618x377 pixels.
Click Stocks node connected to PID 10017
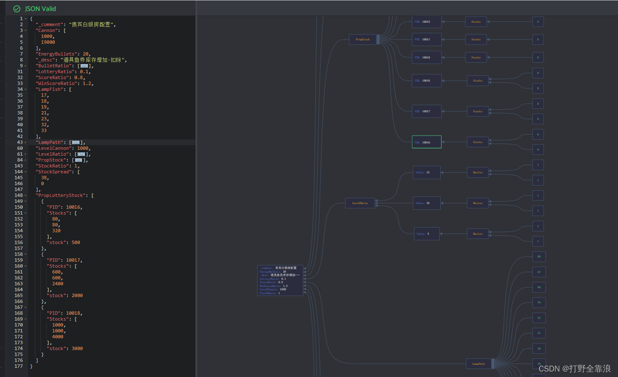478,112
